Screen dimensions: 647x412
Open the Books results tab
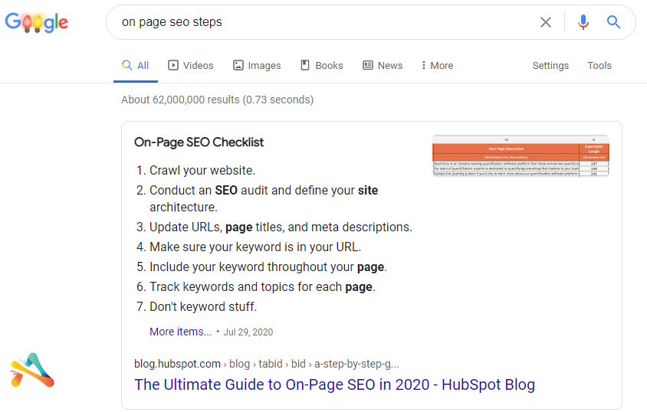(322, 65)
